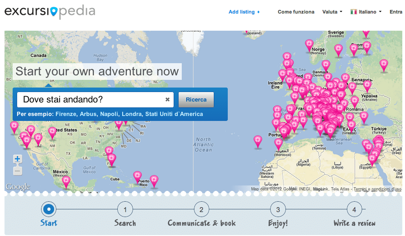
Task: Click the pink pin near Iceland
Action: pos(247,32)
